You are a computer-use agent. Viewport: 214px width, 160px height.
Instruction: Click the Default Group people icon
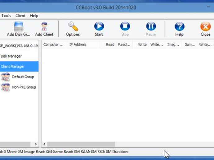pyautogui.click(x=6, y=77)
